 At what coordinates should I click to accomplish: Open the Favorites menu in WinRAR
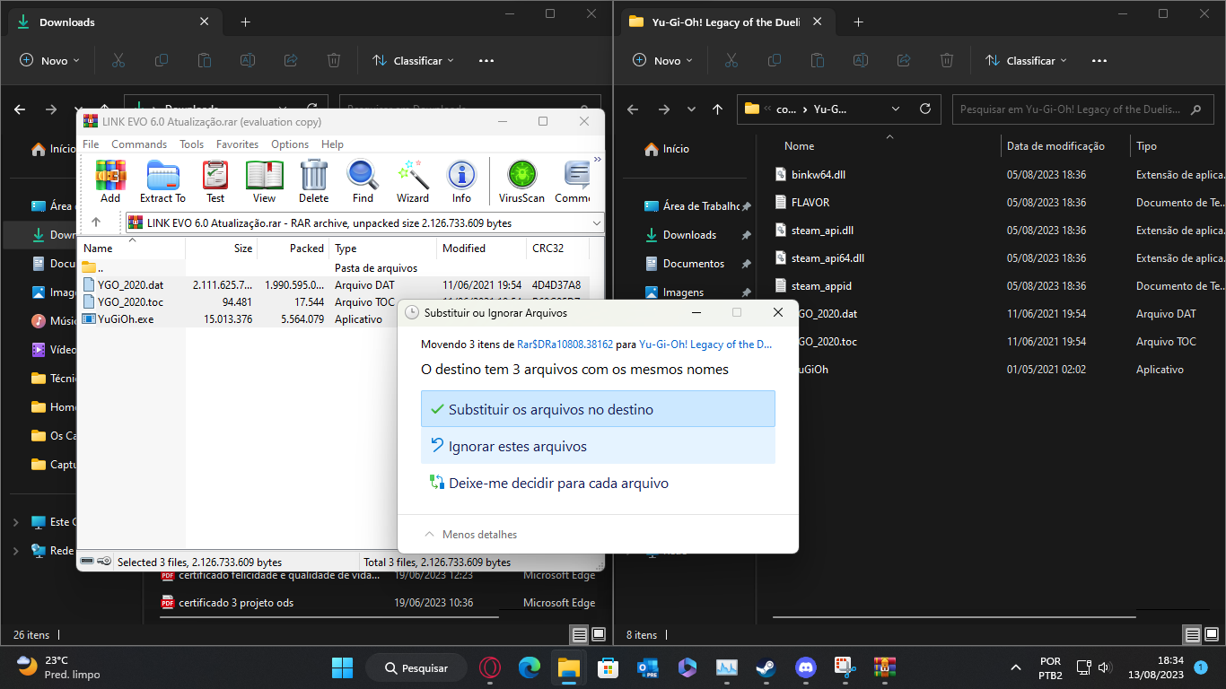click(x=237, y=144)
